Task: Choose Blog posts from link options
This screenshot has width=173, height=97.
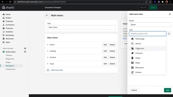Action: point(148,68)
